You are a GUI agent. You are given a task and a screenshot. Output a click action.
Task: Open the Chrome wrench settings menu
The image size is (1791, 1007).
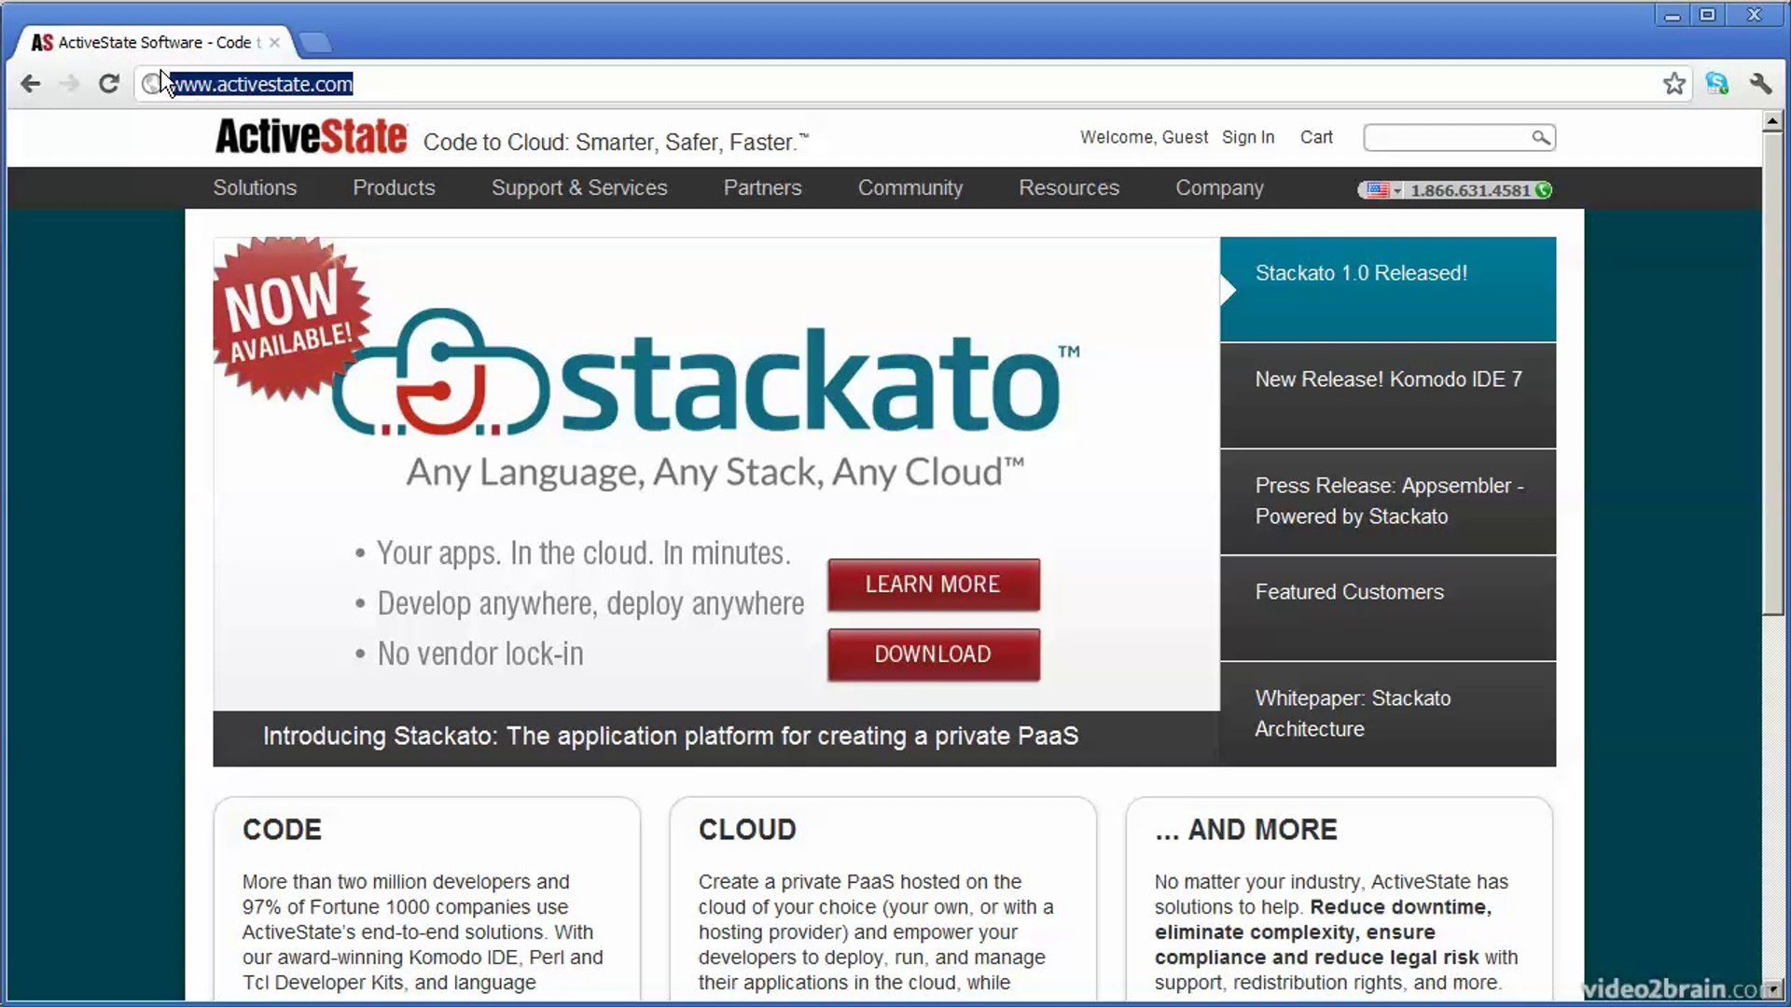point(1760,84)
